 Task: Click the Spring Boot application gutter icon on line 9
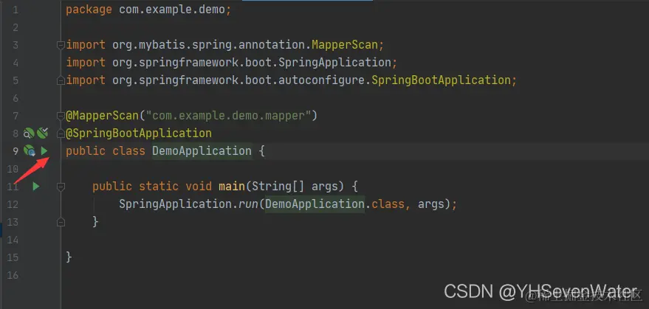(x=29, y=150)
